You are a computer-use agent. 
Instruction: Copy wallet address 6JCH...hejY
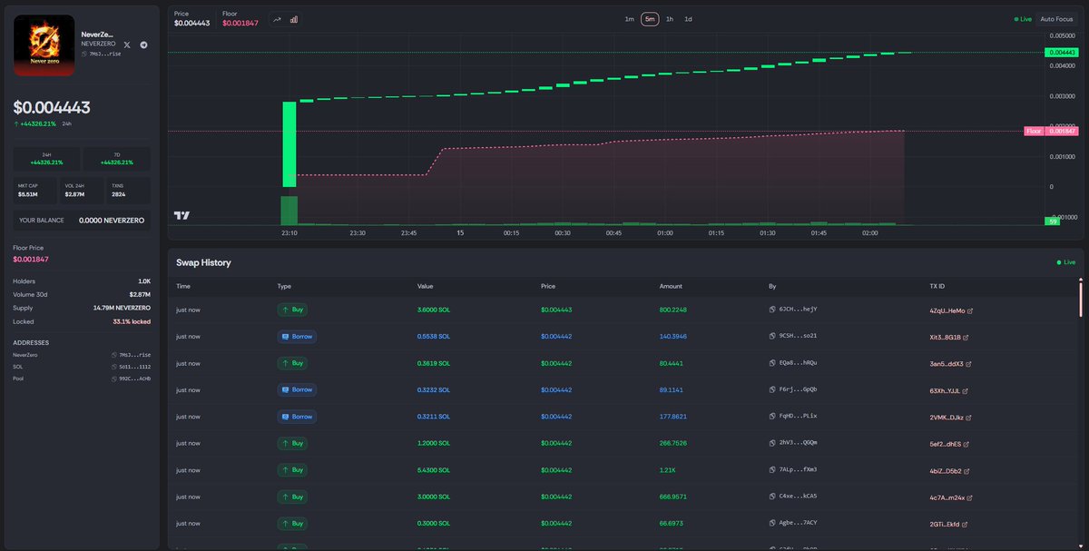pos(771,310)
